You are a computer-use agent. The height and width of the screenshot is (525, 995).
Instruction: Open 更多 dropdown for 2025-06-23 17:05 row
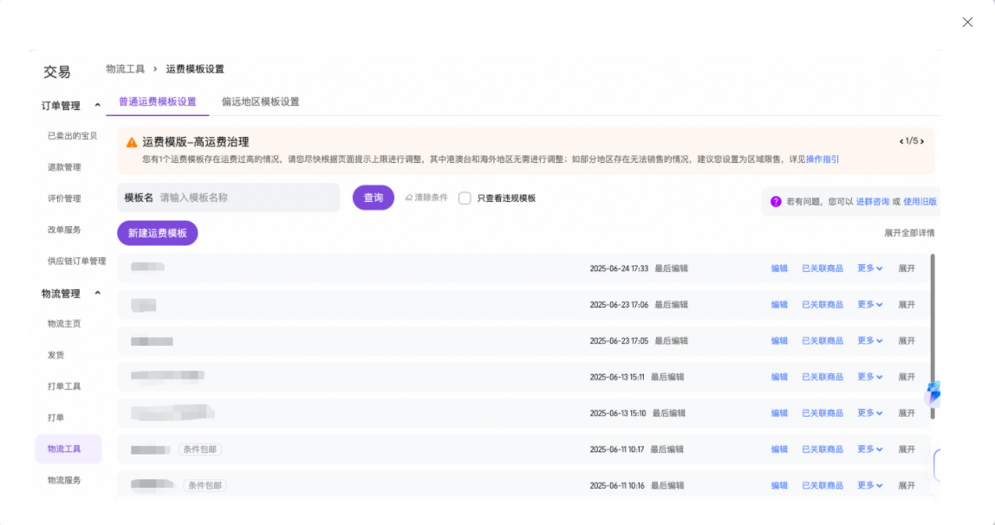(x=869, y=340)
